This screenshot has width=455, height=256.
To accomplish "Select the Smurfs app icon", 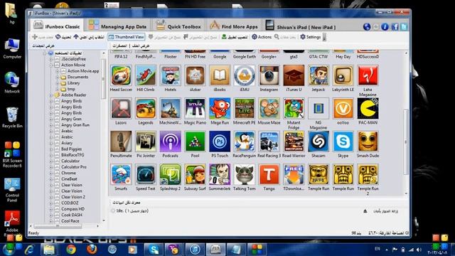I will [x=121, y=174].
